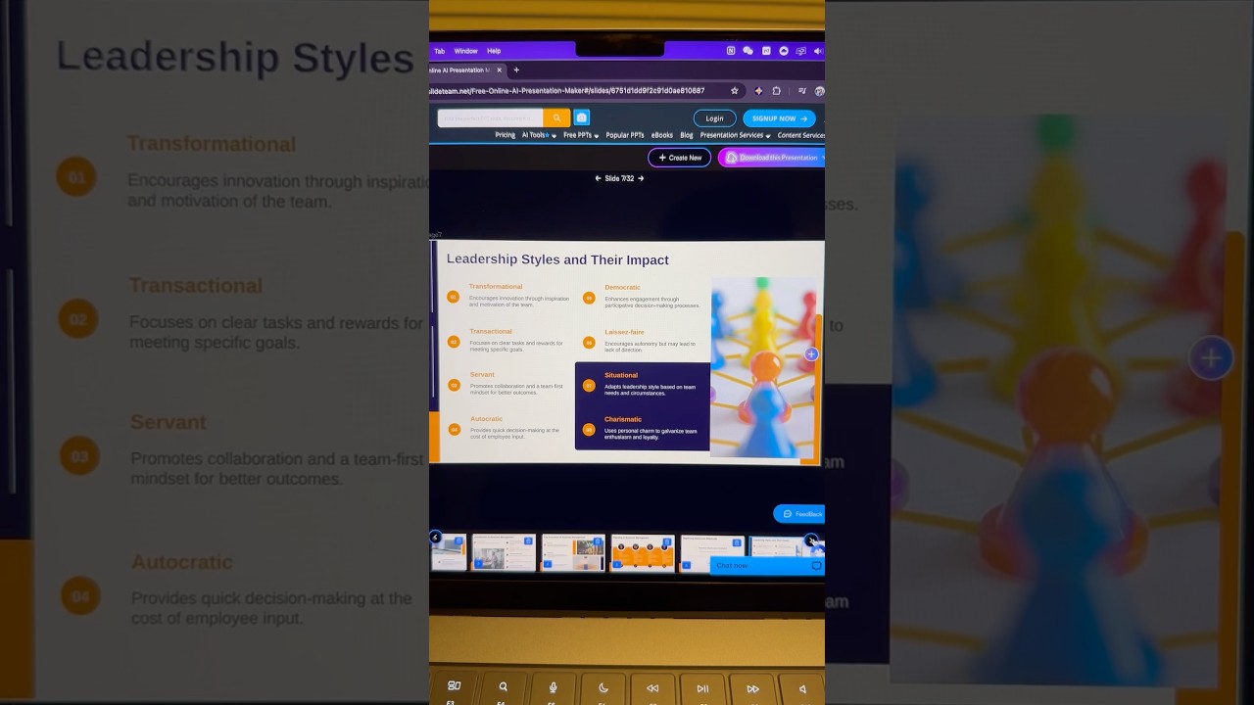The width and height of the screenshot is (1254, 705).
Task: Open the Feedback button
Action: (x=799, y=514)
